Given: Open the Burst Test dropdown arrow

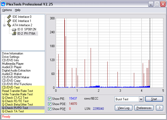Looking at the screenshot, I should (x=141, y=99).
